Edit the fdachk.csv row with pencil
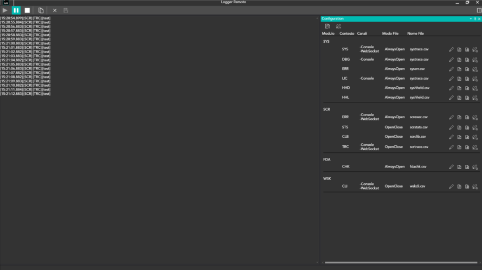The height and width of the screenshot is (270, 482). pos(452,167)
